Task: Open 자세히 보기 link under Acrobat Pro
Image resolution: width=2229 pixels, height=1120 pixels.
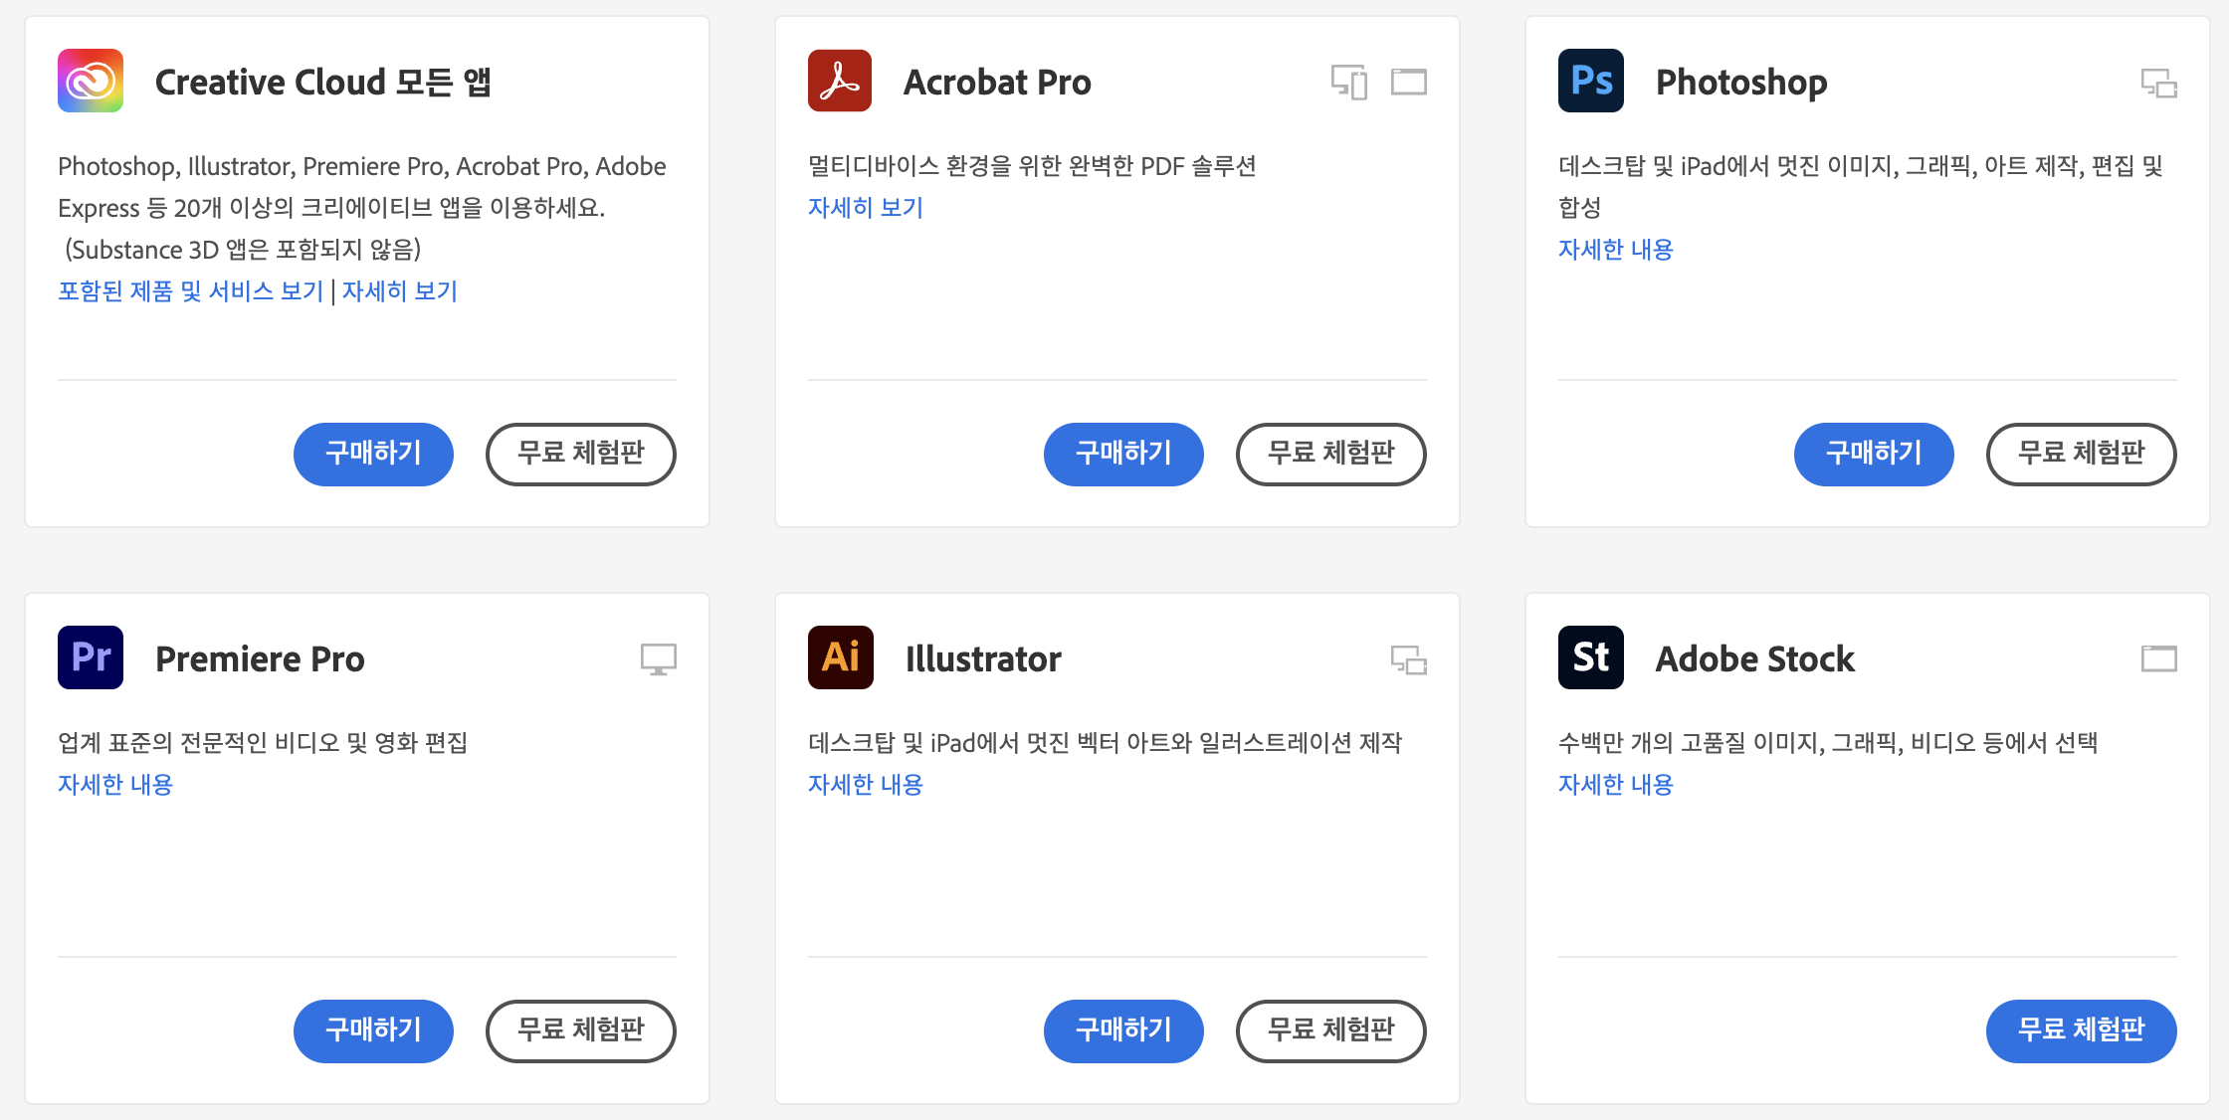Action: click(x=865, y=208)
